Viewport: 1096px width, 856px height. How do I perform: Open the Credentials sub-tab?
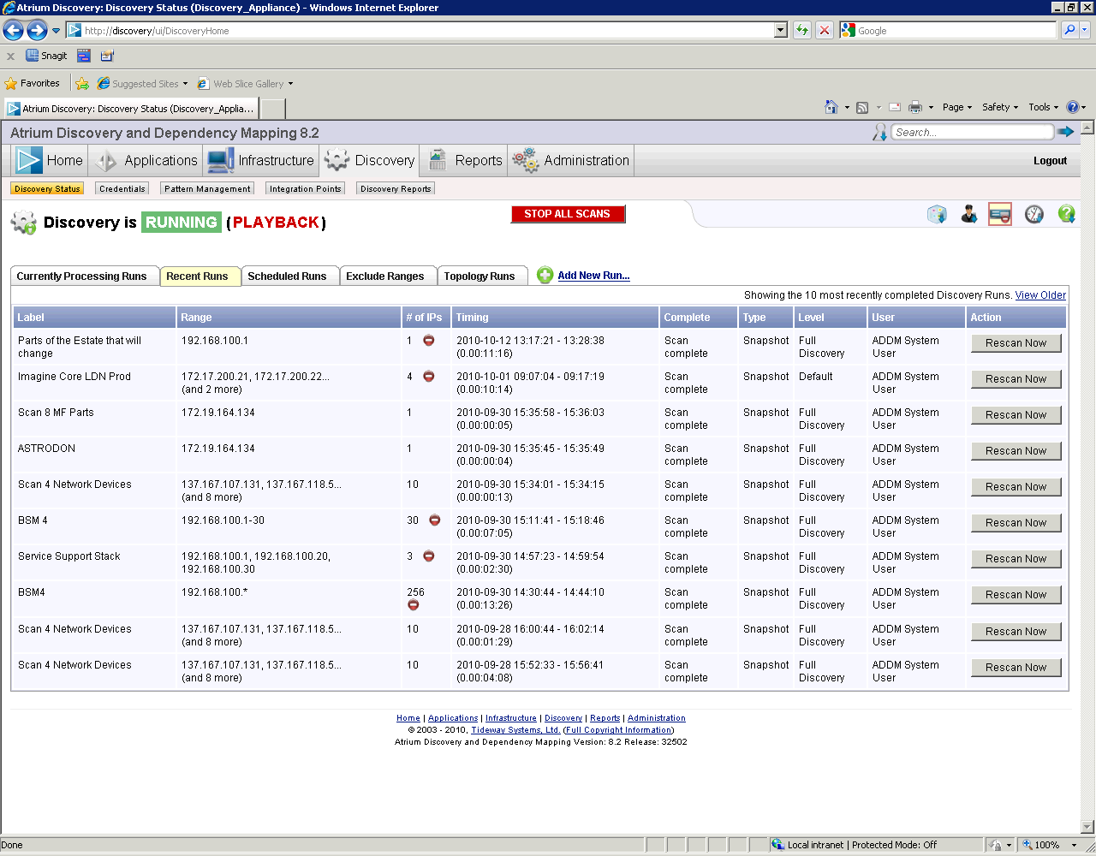pos(122,188)
